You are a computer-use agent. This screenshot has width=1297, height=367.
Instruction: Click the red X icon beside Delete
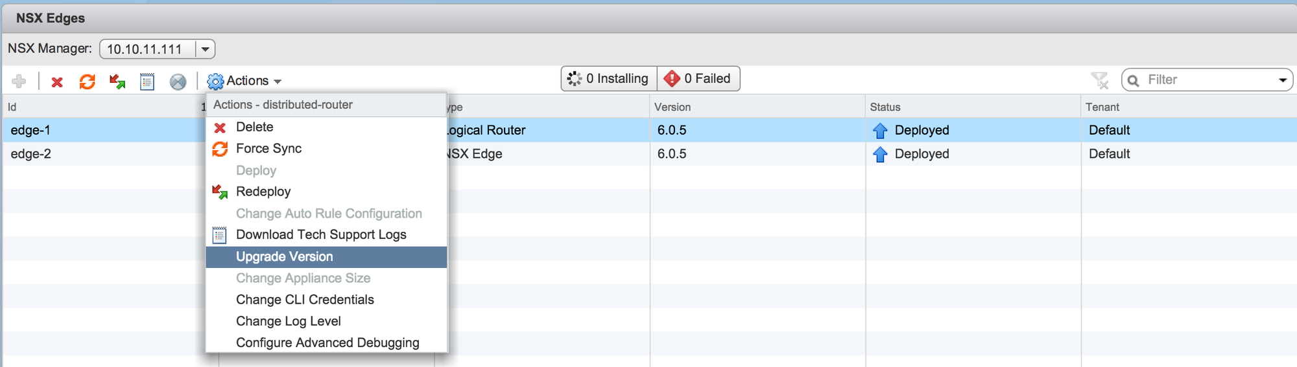point(220,128)
